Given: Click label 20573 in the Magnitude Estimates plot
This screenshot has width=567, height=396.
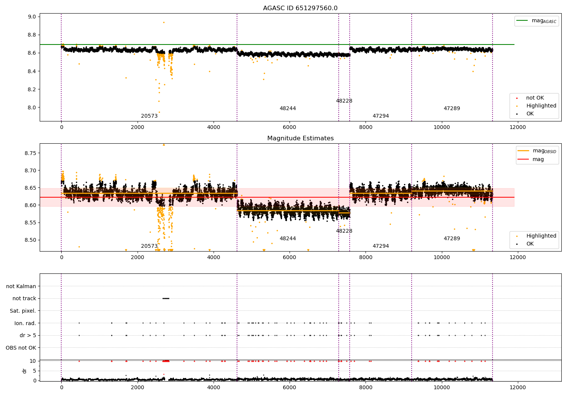Looking at the screenshot, I should (x=149, y=246).
